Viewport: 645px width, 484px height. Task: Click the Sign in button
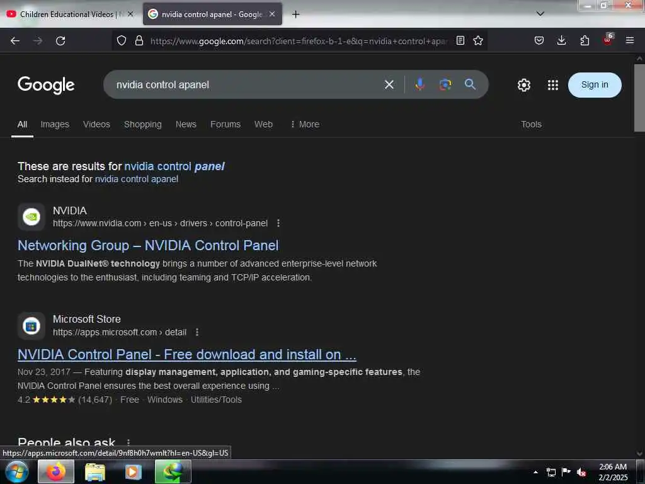[x=595, y=85]
